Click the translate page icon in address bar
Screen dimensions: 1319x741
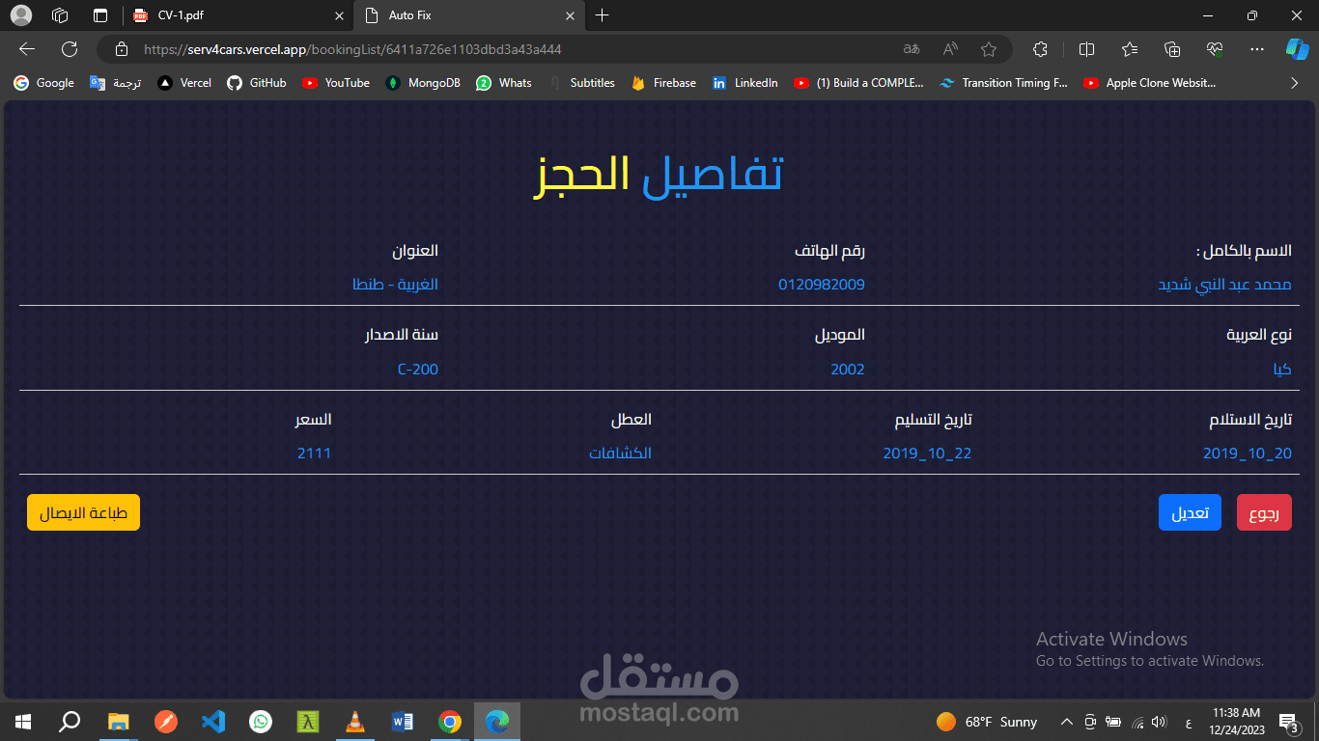point(912,49)
